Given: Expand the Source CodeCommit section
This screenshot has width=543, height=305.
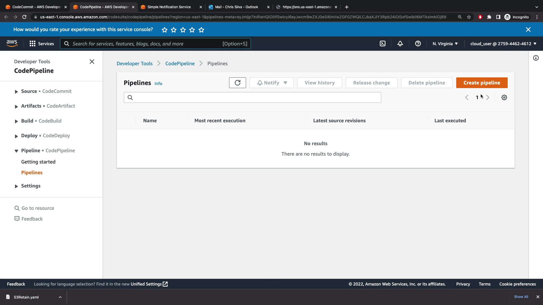Looking at the screenshot, I should pos(16,91).
